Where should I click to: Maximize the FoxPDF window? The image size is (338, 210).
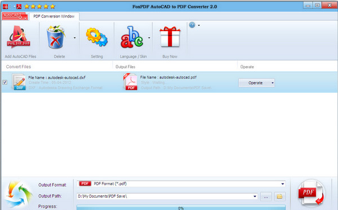tap(317, 6)
